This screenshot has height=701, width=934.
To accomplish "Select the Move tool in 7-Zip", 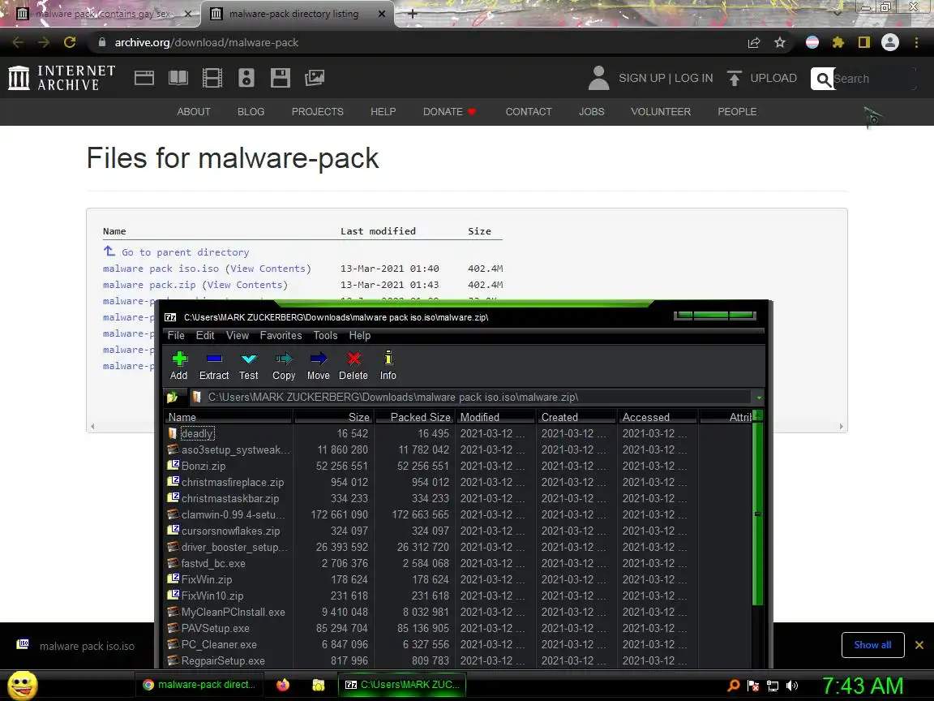I will [x=318, y=365].
